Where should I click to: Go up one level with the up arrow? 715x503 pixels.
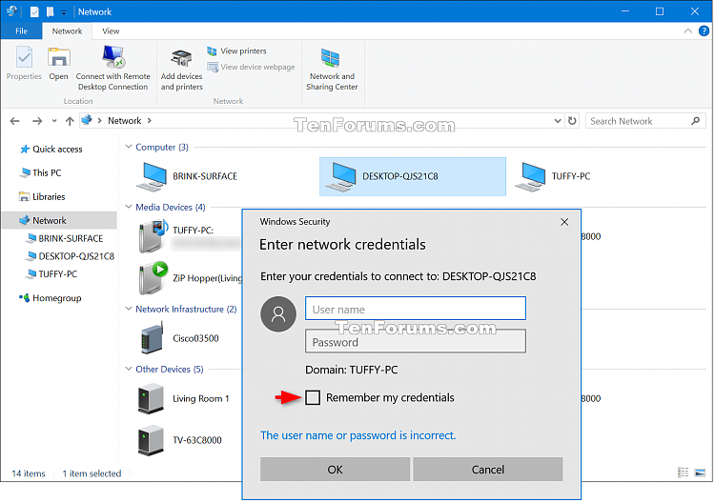pyautogui.click(x=70, y=121)
